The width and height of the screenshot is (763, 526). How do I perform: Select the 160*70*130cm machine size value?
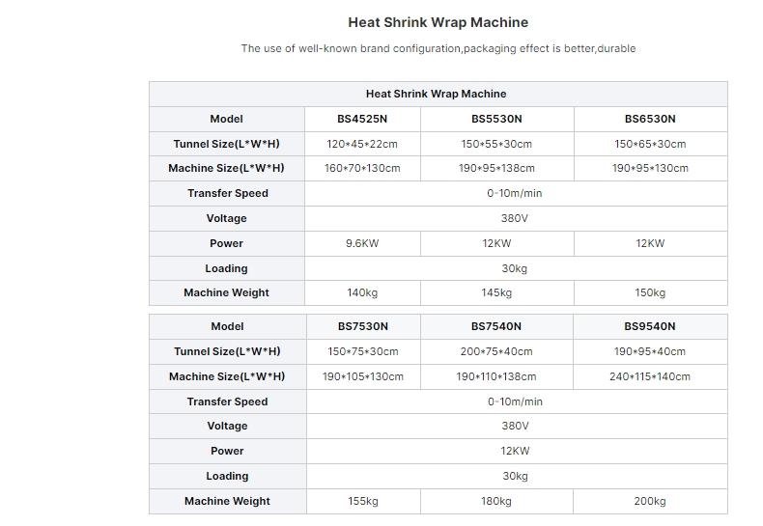[x=362, y=168]
